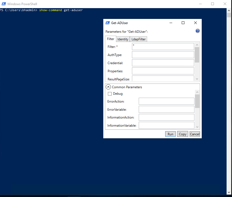
Task: Focus the InformationAction input field
Action: [x=167, y=117]
